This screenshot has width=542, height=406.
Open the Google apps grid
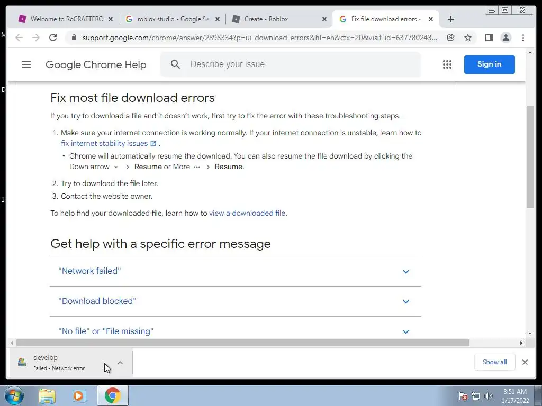pyautogui.click(x=447, y=64)
